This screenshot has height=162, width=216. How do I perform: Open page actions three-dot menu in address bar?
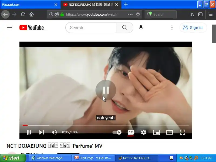point(130,14)
